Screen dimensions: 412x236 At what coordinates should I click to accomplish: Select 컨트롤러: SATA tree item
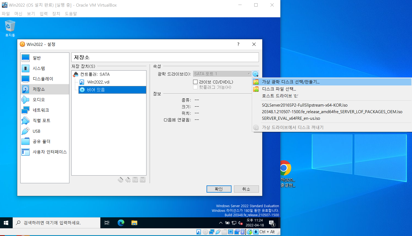coord(95,74)
